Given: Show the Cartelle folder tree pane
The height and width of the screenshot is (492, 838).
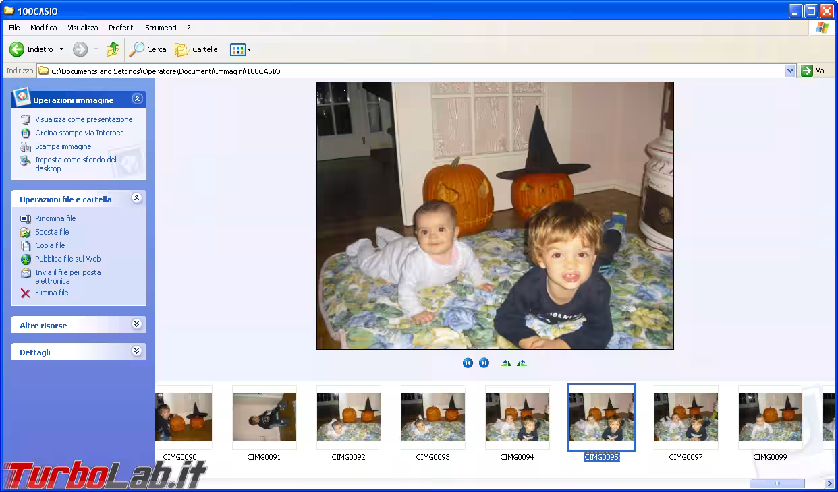Looking at the screenshot, I should point(196,49).
